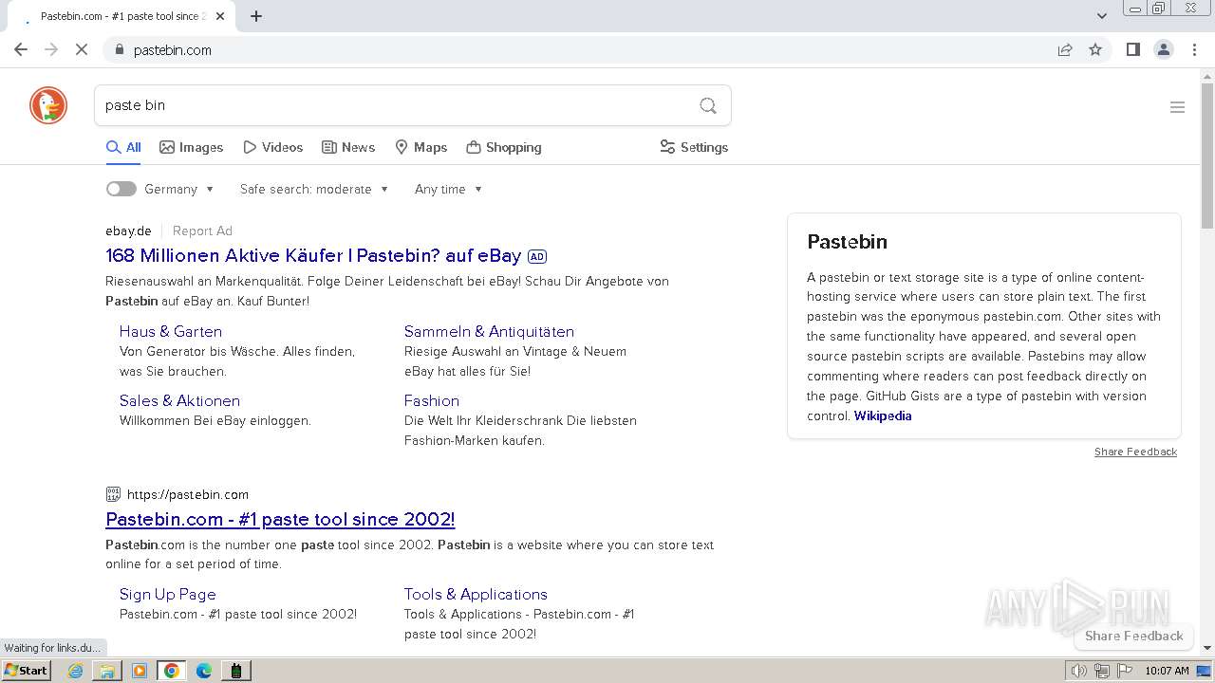1215x683 pixels.
Task: Open the Sign Up Page sitelink
Action: pyautogui.click(x=168, y=594)
